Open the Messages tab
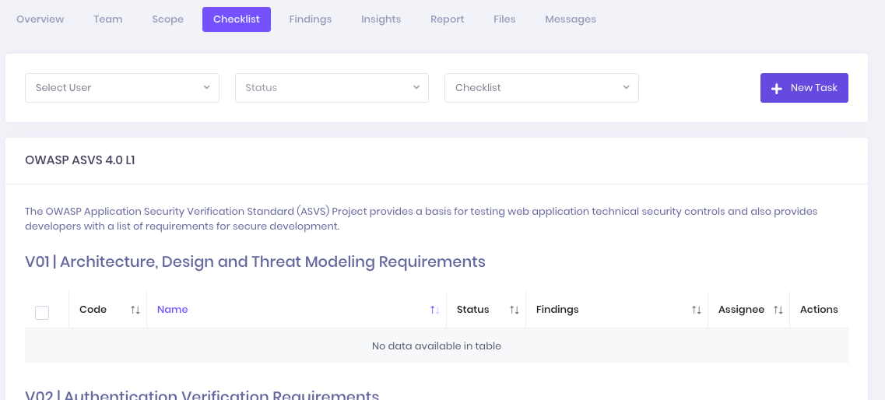The width and height of the screenshot is (885, 400). (x=570, y=19)
